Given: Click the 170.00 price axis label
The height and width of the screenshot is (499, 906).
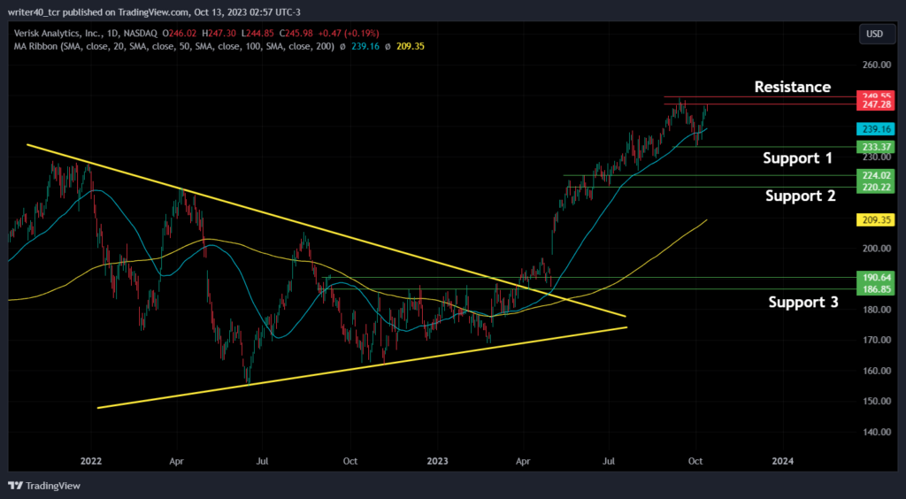Looking at the screenshot, I should [877, 340].
